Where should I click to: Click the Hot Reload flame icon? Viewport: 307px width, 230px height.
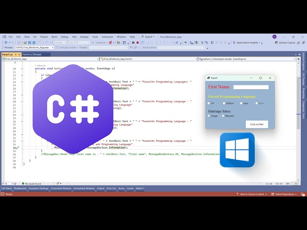[x=110, y=43]
